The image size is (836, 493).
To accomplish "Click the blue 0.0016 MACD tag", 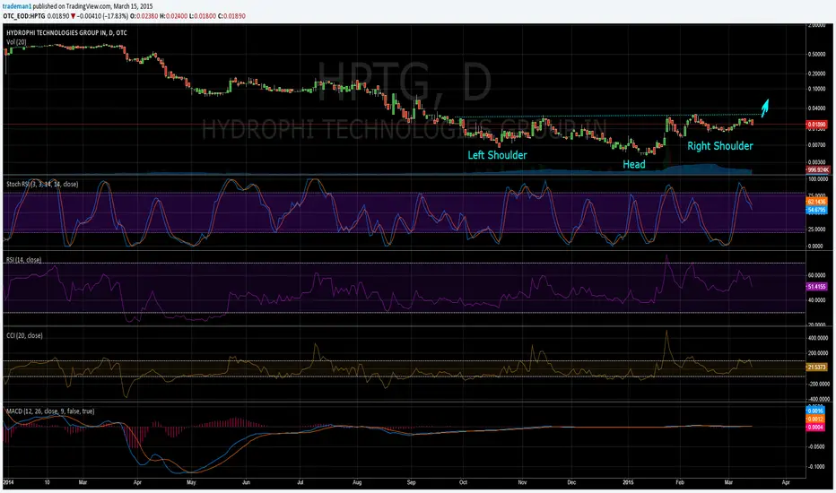I will coord(814,411).
